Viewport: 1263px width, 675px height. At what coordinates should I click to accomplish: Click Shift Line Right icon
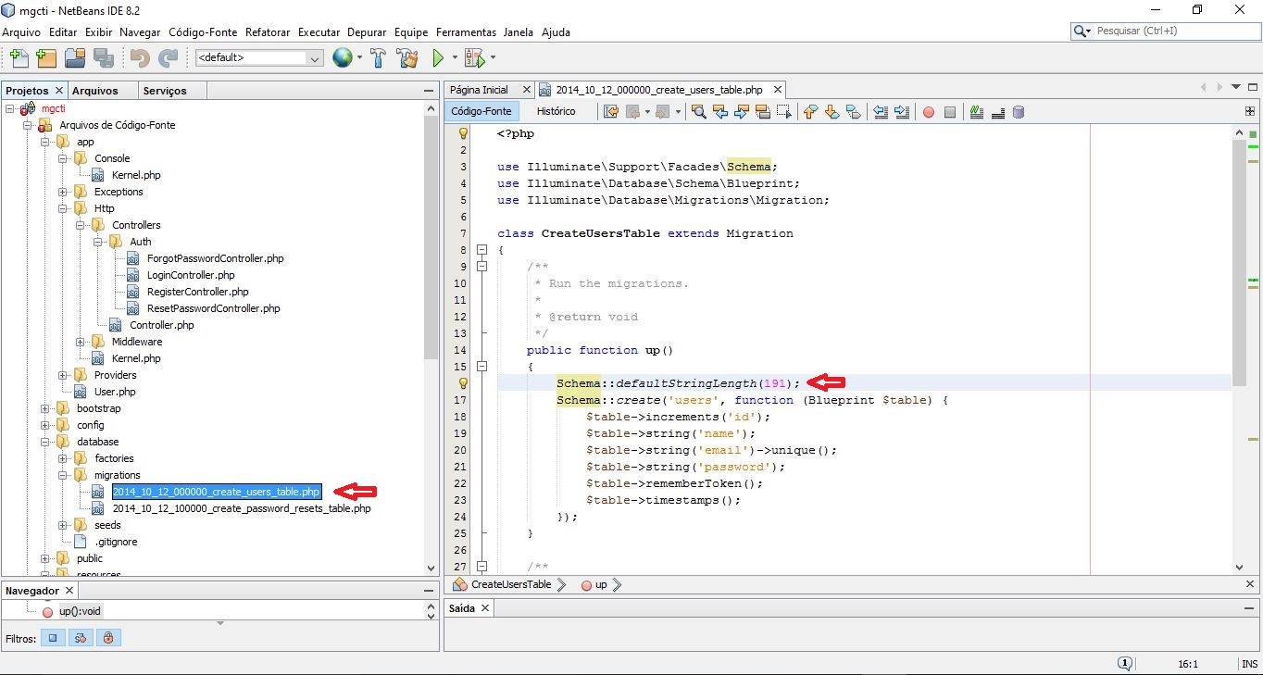click(x=902, y=112)
